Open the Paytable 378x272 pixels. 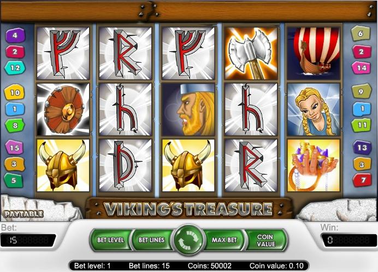point(23,214)
